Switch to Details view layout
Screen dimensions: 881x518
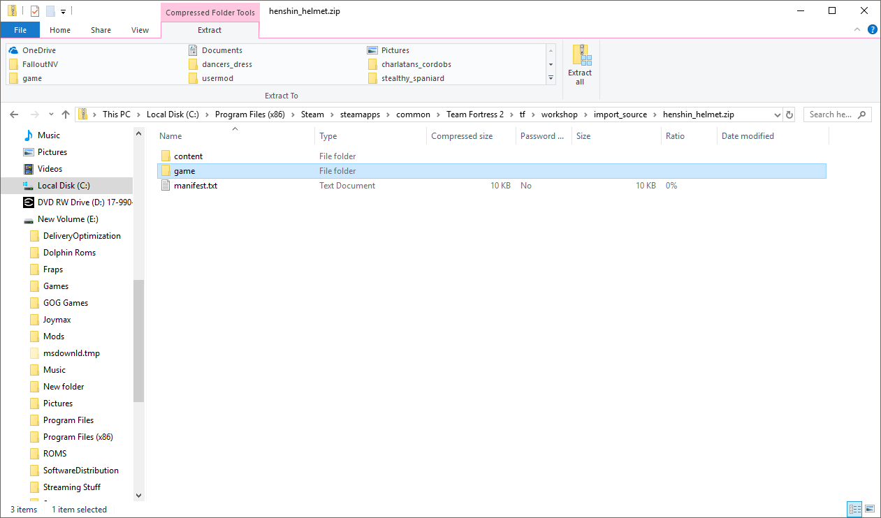(854, 509)
